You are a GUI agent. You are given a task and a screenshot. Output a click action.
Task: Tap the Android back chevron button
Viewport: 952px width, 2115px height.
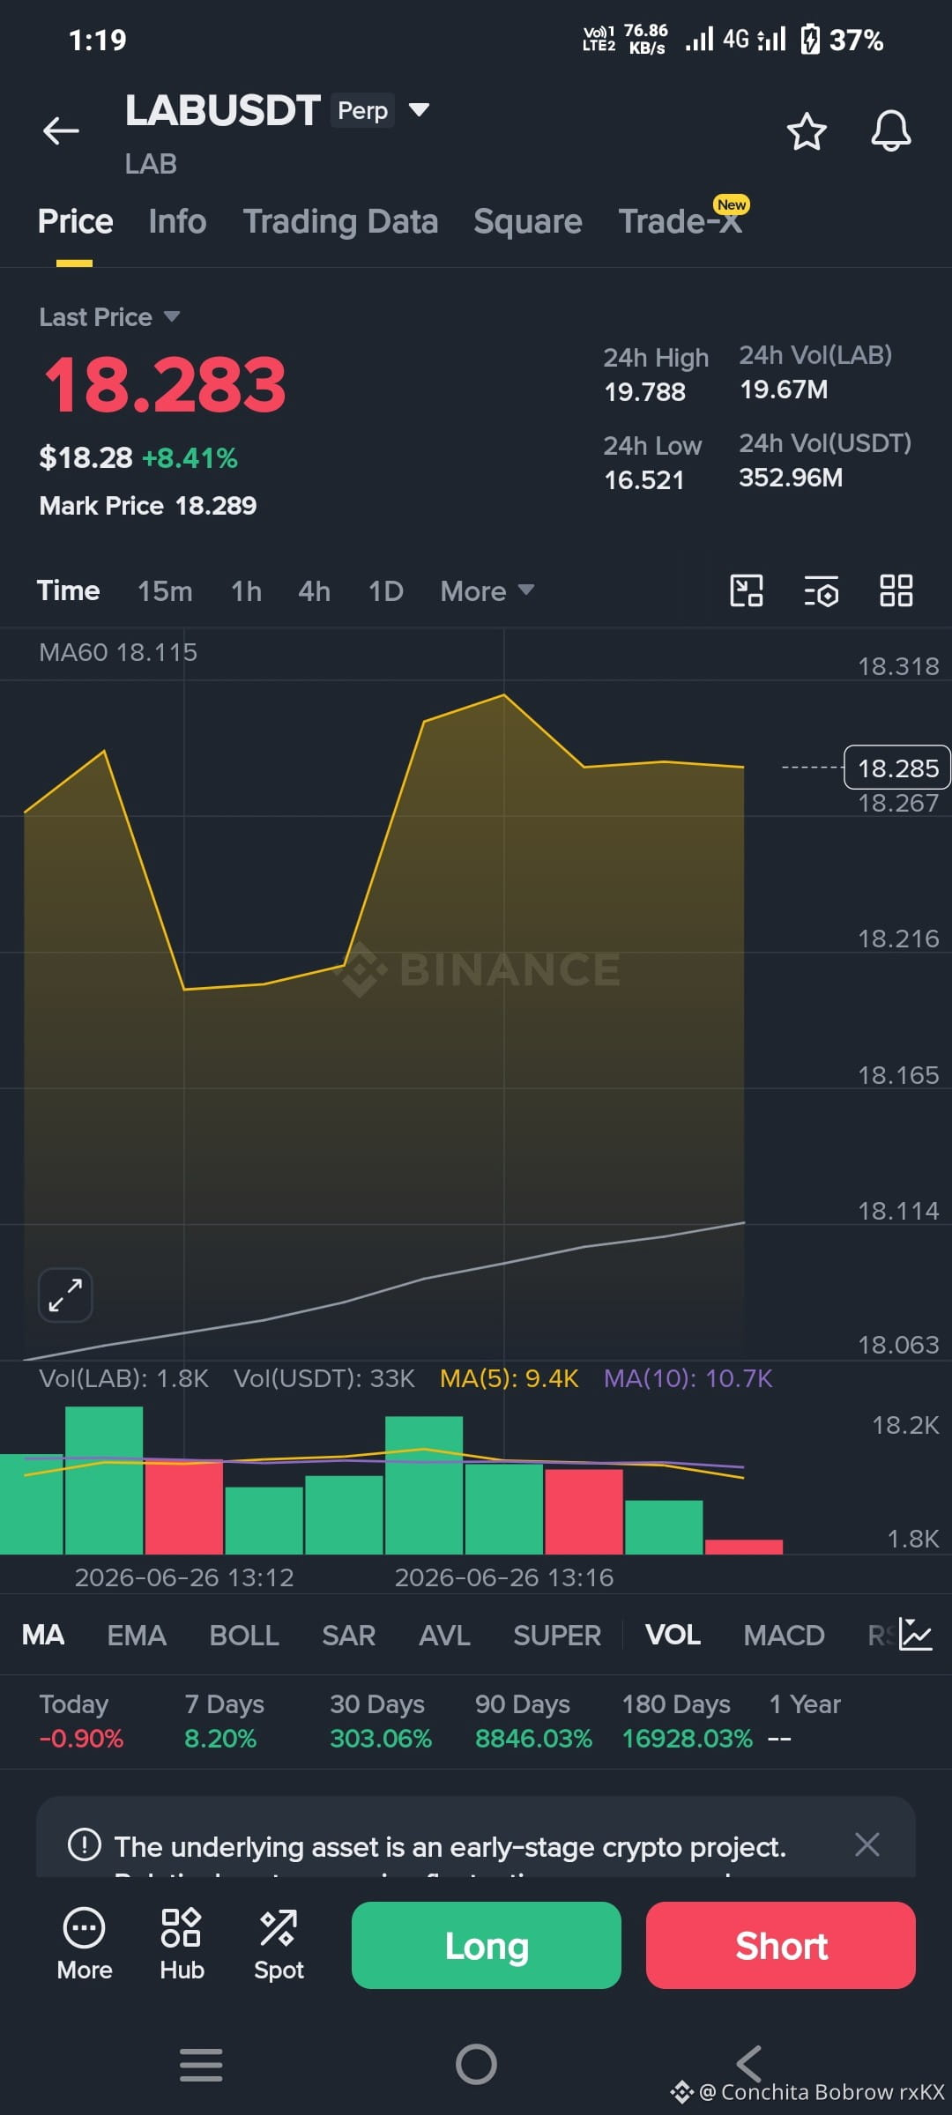[749, 2064]
